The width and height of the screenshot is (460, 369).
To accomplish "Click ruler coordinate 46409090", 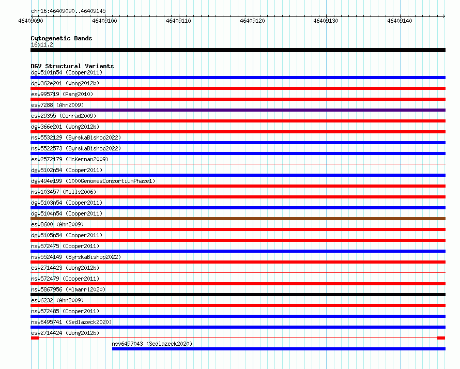I will click(x=30, y=21).
